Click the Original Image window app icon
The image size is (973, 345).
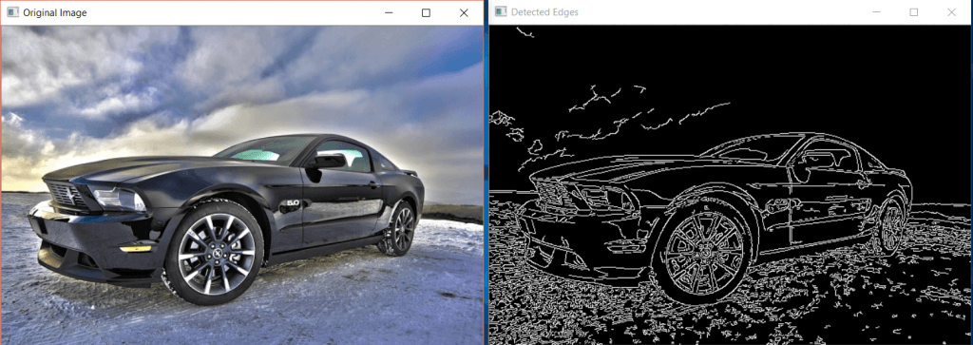coord(12,12)
